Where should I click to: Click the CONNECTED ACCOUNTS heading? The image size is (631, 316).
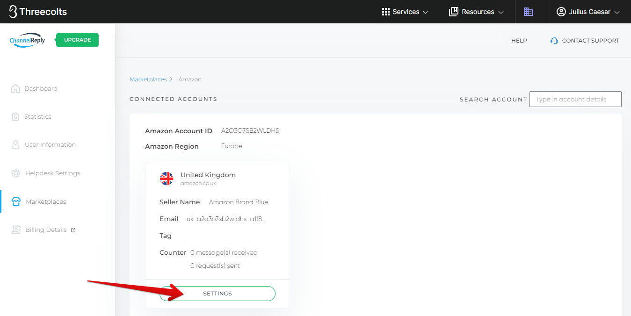[174, 99]
